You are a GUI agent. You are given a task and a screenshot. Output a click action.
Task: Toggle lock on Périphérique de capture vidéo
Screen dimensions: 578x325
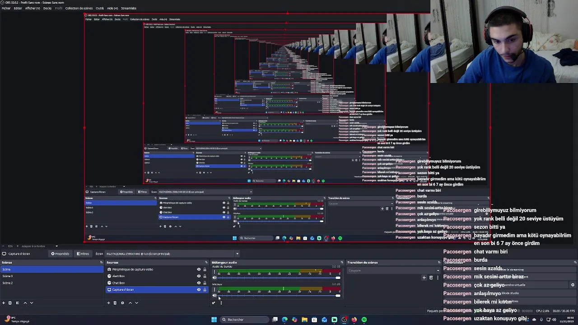pos(205,269)
